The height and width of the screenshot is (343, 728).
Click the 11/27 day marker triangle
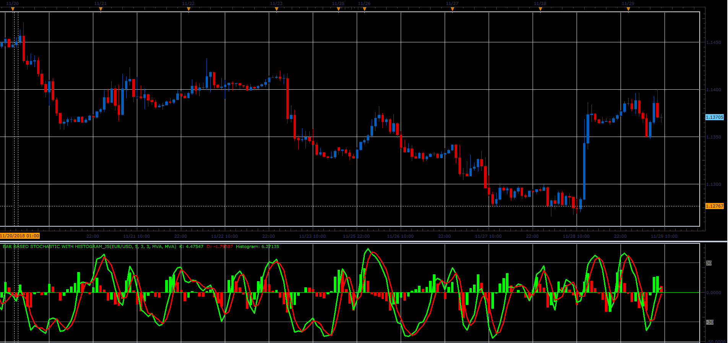pyautogui.click(x=452, y=9)
